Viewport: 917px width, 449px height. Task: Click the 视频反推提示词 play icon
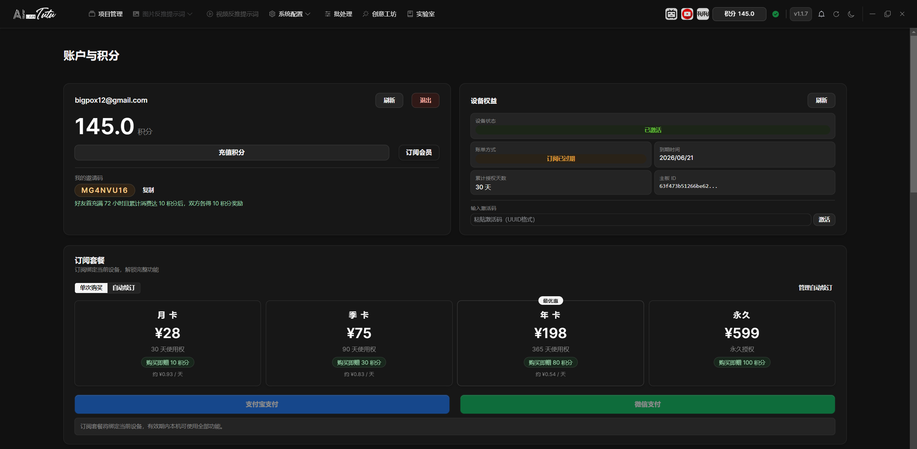tap(210, 14)
